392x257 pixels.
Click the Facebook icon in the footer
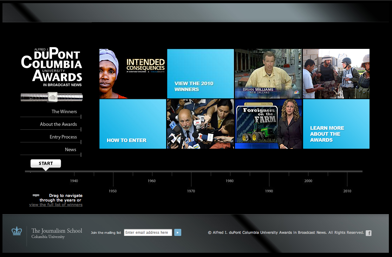click(368, 233)
